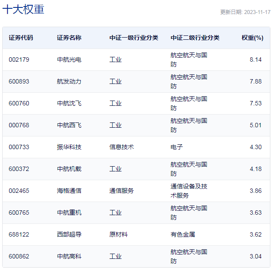Click weight value 4.30
The image size is (273, 272).
coord(256,147)
